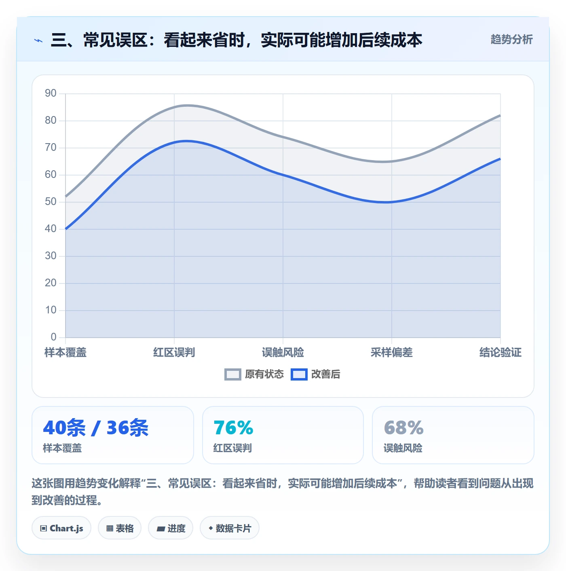Image resolution: width=566 pixels, height=571 pixels.
Task: Click the diamond icon in 数据卡片 chip
Action: [211, 528]
